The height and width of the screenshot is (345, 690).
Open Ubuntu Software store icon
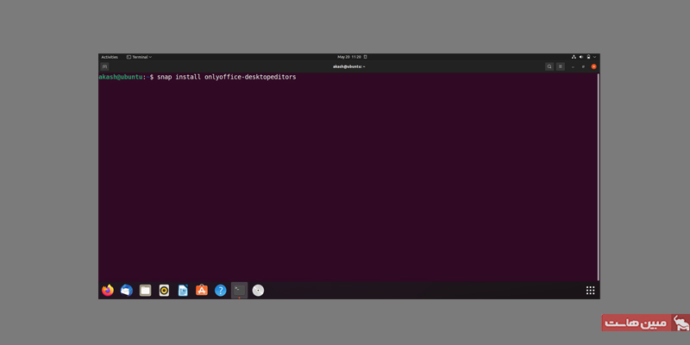point(202,291)
